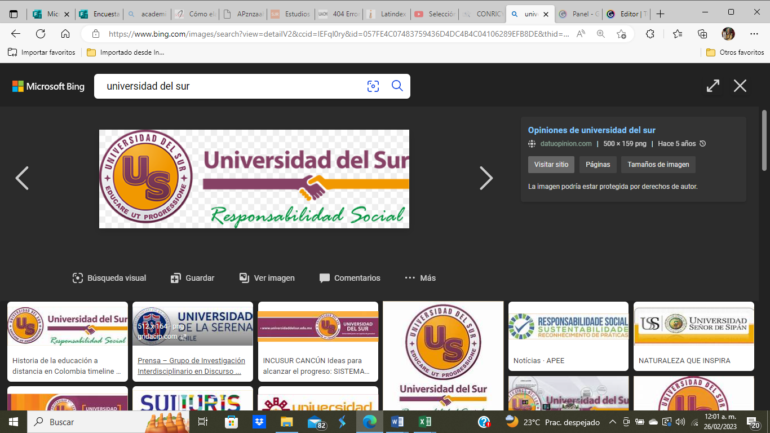Screen dimensions: 770x433
Task: Click the visual search camera icon in search box
Action: (373, 86)
